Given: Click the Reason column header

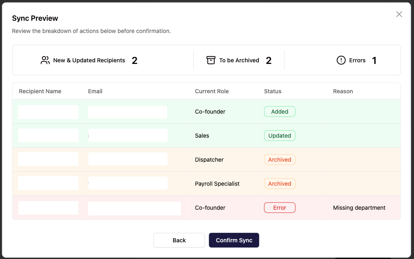Looking at the screenshot, I should click(343, 91).
